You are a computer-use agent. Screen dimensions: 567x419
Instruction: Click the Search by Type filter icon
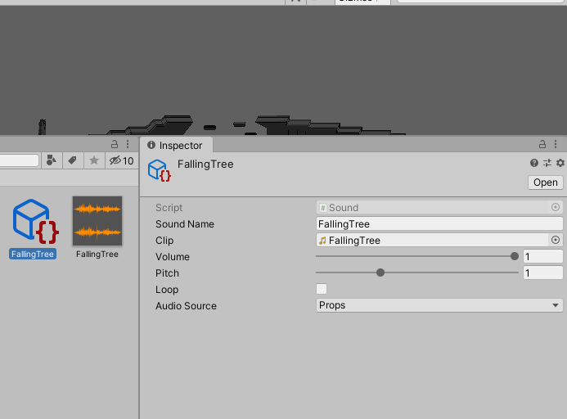coord(52,160)
